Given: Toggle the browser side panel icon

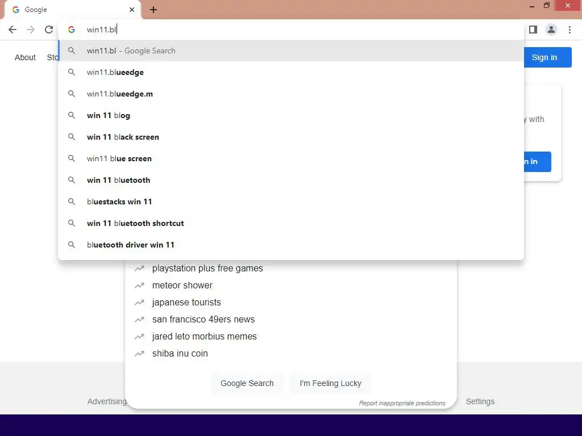Looking at the screenshot, I should coord(533,30).
